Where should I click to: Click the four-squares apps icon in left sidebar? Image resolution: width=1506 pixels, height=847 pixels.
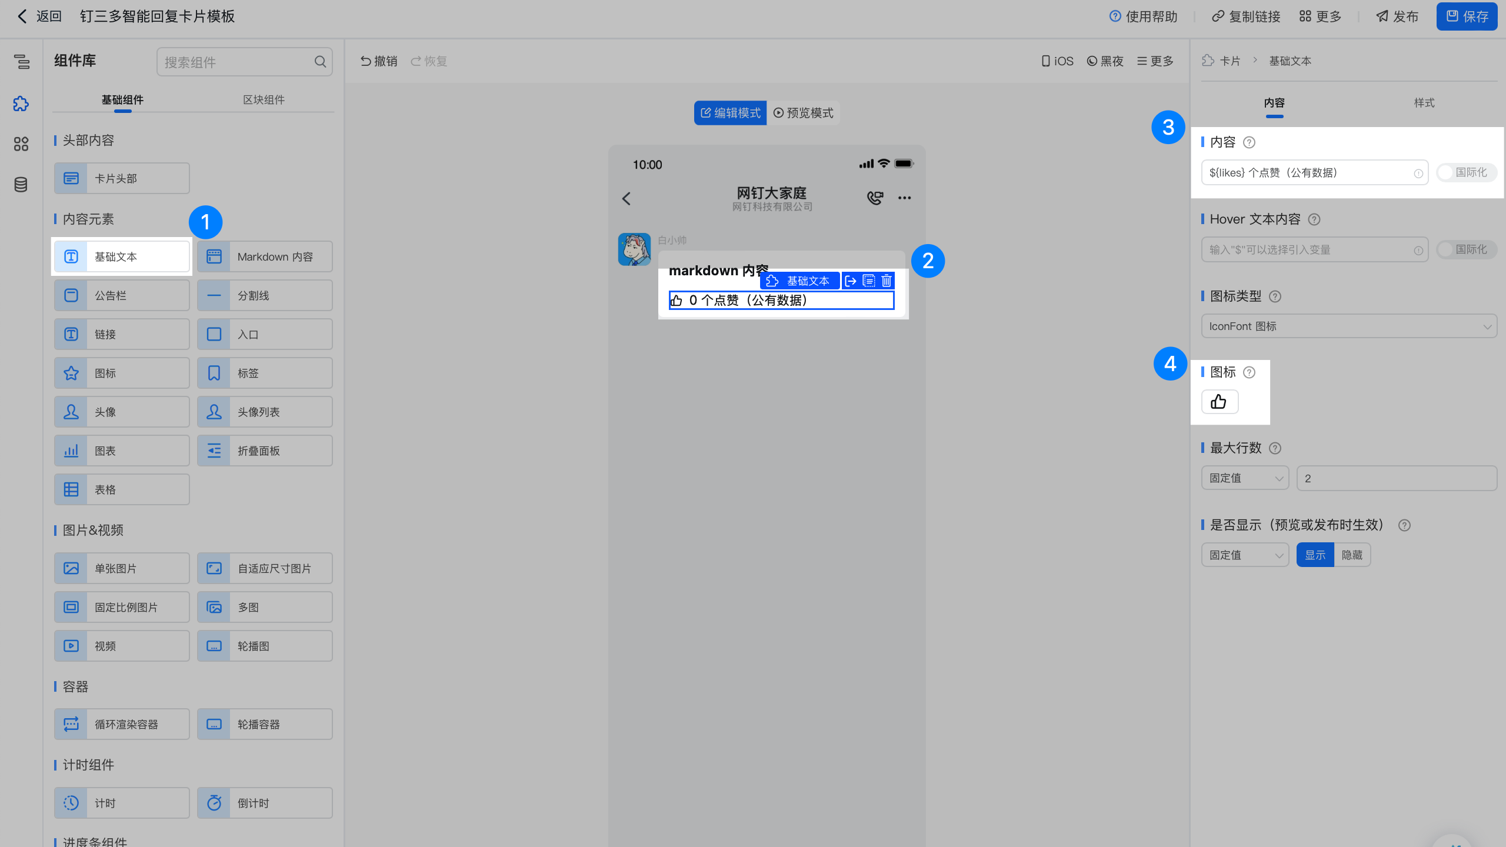[21, 144]
